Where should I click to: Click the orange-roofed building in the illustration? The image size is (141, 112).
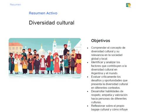pyautogui.click(x=16, y=48)
